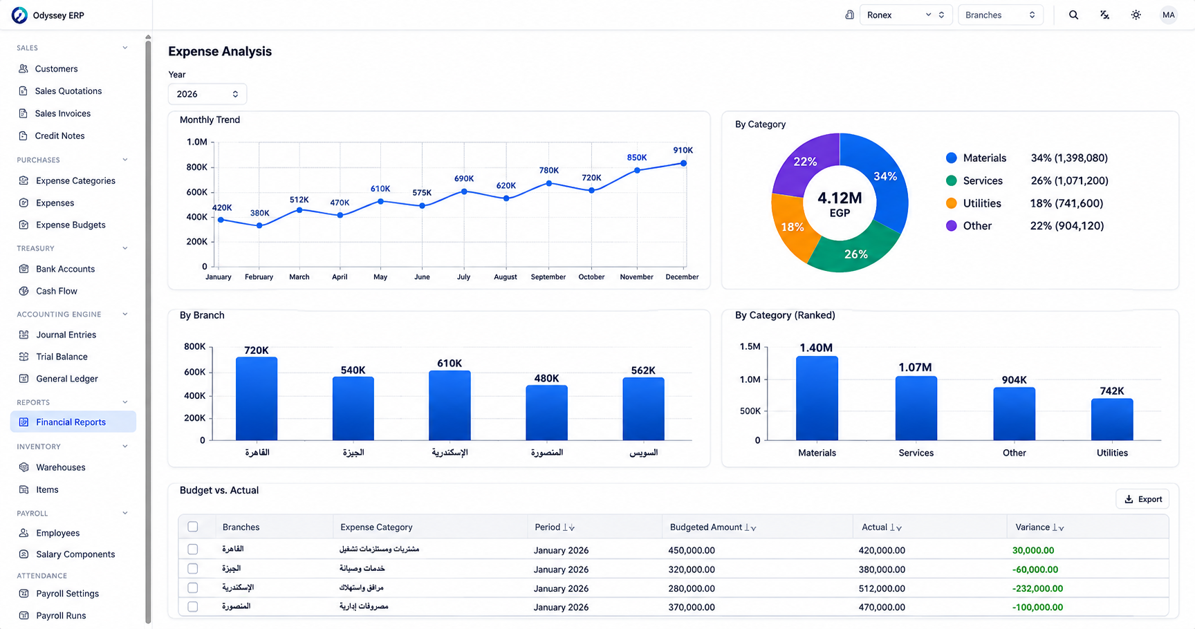
Task: Click the company building icon beside Ronex
Action: click(849, 15)
